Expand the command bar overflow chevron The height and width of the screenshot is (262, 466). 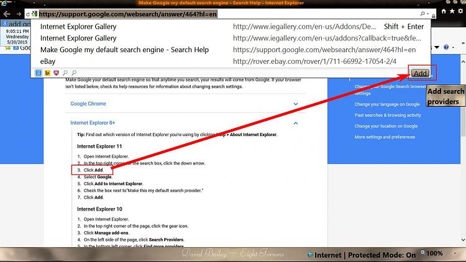(463, 43)
